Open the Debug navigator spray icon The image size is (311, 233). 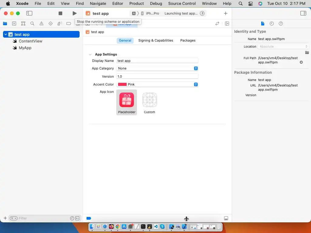60,24
